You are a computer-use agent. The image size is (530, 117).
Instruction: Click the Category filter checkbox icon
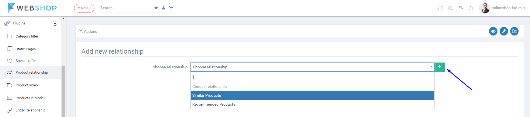click(10, 36)
